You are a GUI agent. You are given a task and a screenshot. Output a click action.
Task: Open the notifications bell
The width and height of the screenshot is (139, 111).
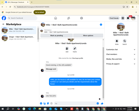[x=128, y=18]
